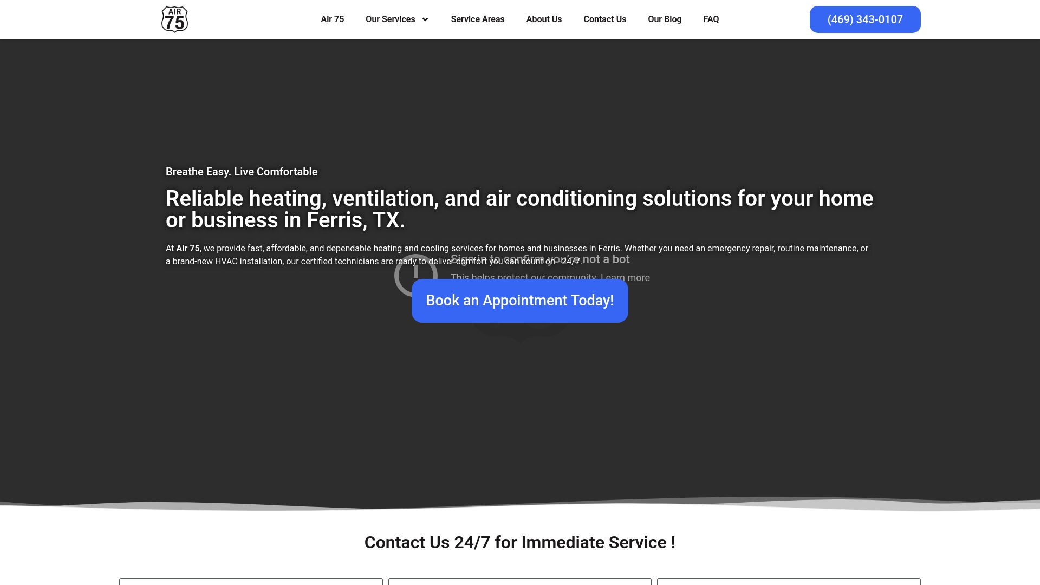Open the FAQ page
This screenshot has width=1040, height=585.
tap(711, 19)
